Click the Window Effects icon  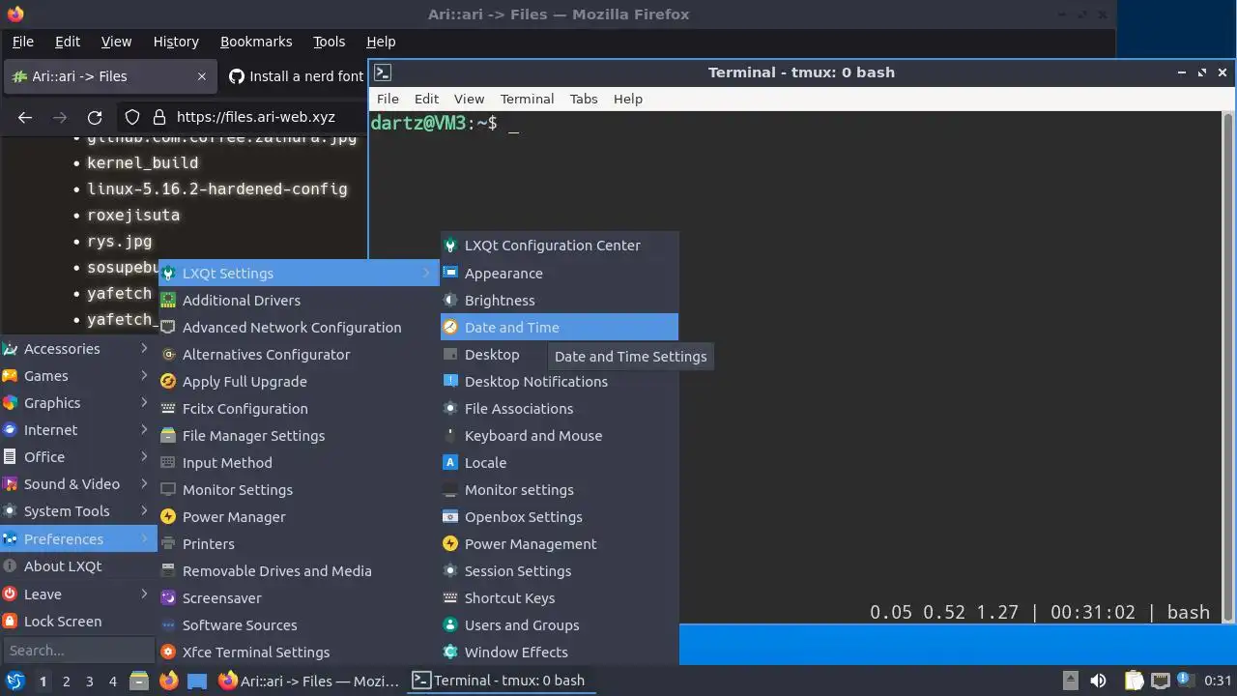pyautogui.click(x=450, y=652)
